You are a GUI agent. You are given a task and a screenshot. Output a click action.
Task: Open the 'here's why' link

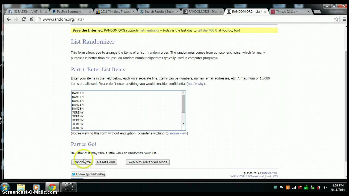coord(196,84)
